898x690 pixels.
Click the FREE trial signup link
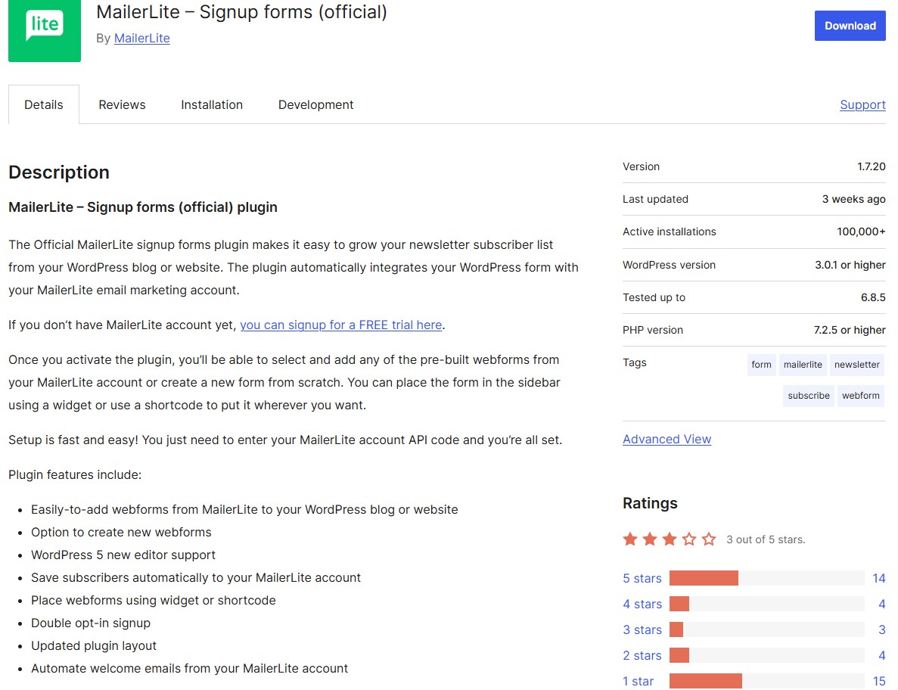point(340,325)
